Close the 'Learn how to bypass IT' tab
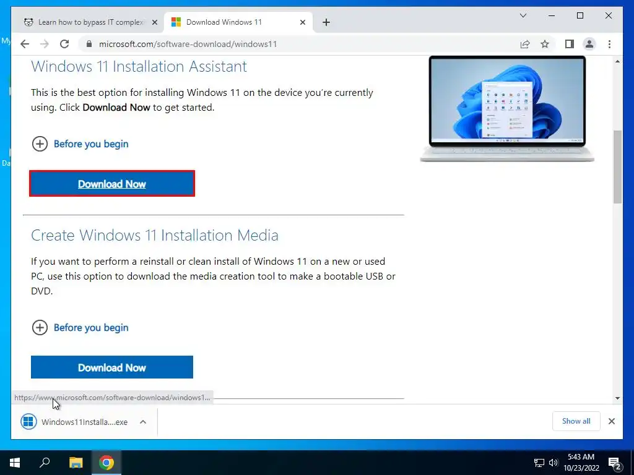 click(154, 23)
